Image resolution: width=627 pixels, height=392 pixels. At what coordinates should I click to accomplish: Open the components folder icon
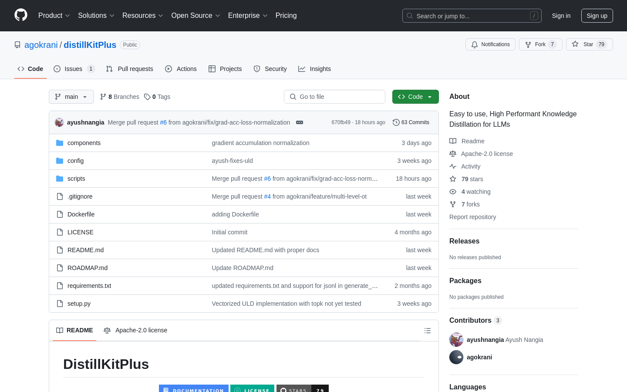(60, 143)
